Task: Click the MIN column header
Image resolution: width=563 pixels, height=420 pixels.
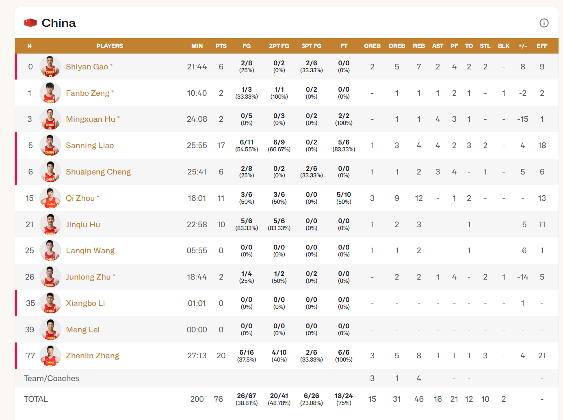Action: pyautogui.click(x=197, y=46)
